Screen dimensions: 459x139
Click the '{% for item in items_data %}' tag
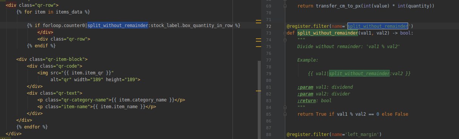[x=53, y=12]
